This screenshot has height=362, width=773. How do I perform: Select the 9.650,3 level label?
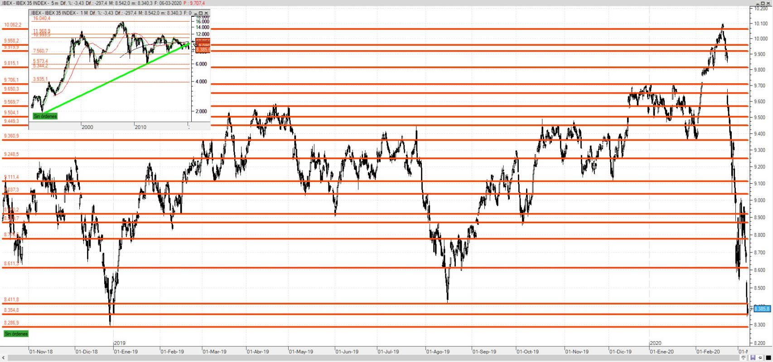(11, 89)
